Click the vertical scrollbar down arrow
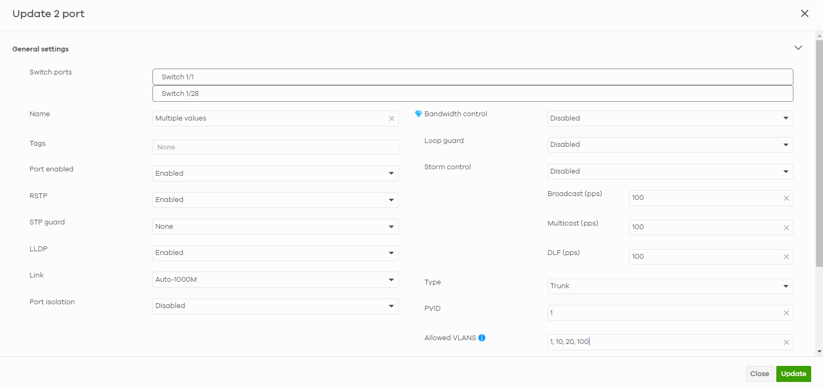This screenshot has height=390, width=823. [x=819, y=351]
